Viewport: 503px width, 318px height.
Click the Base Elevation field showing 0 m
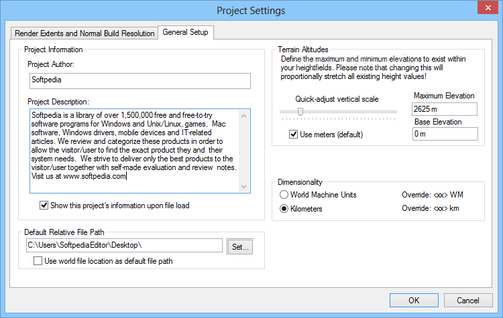click(x=445, y=134)
